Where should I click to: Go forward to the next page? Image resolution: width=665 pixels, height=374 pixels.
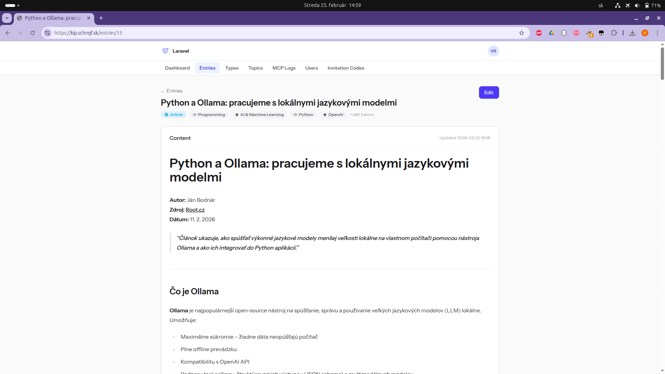point(20,33)
